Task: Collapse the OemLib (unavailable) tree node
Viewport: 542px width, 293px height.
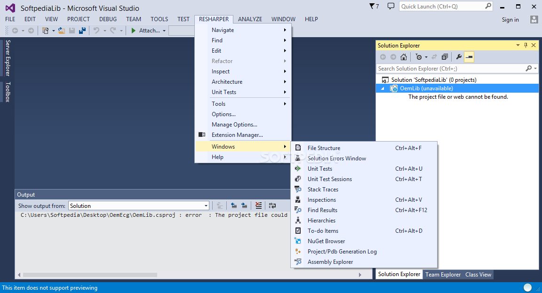Action: tap(383, 88)
